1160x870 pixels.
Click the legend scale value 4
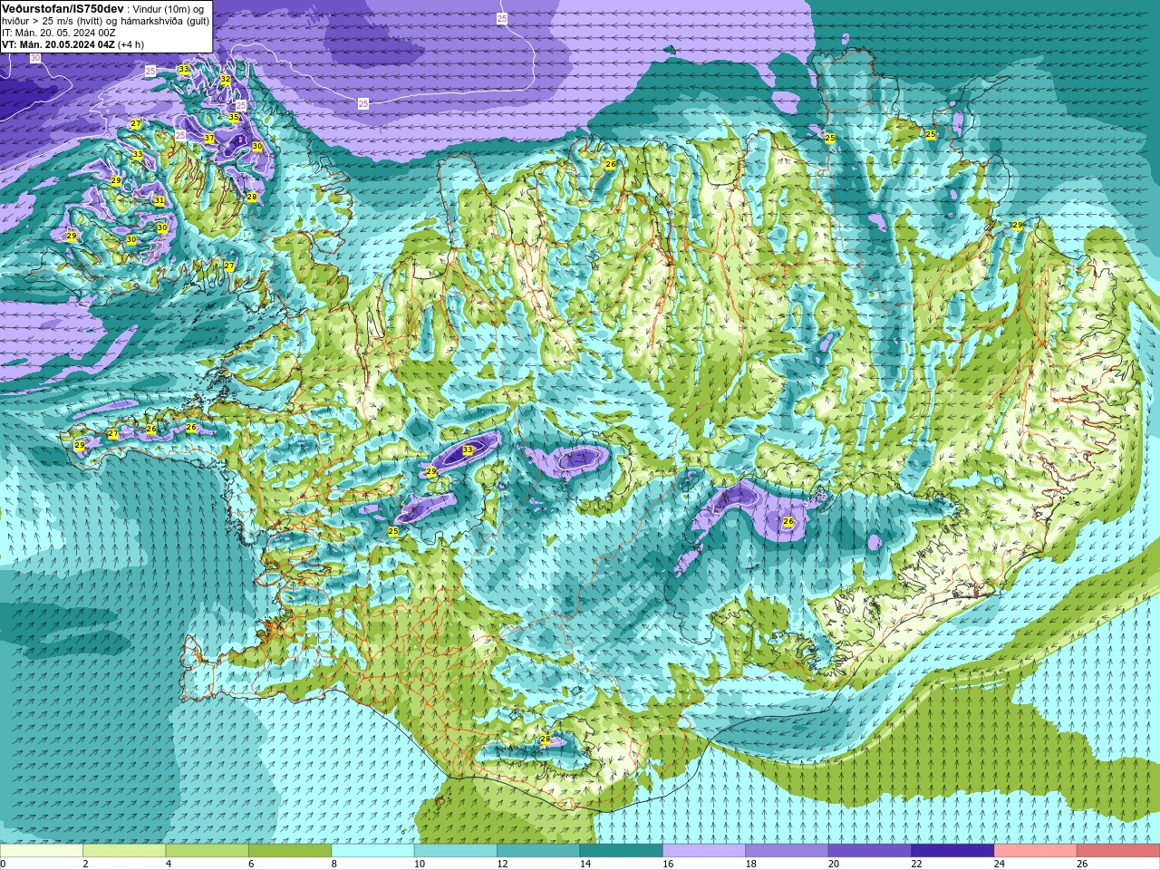tap(168, 864)
